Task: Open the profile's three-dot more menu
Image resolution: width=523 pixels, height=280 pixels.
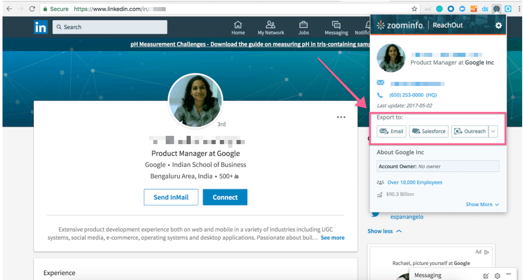Action: tap(341, 117)
